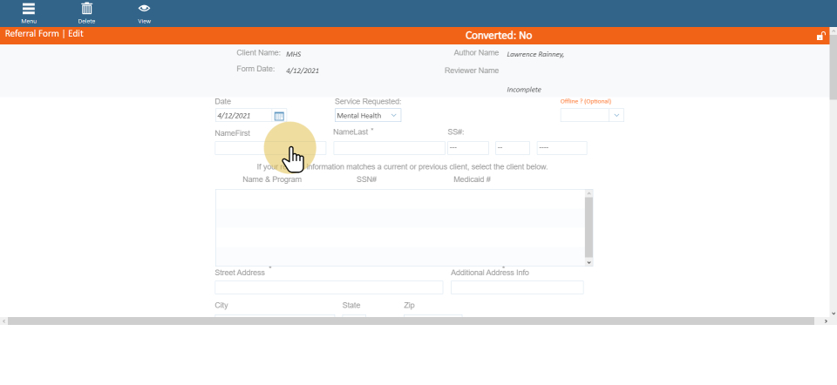This screenshot has width=837, height=385.
Task: Click the first SS# segment field
Action: (467, 148)
